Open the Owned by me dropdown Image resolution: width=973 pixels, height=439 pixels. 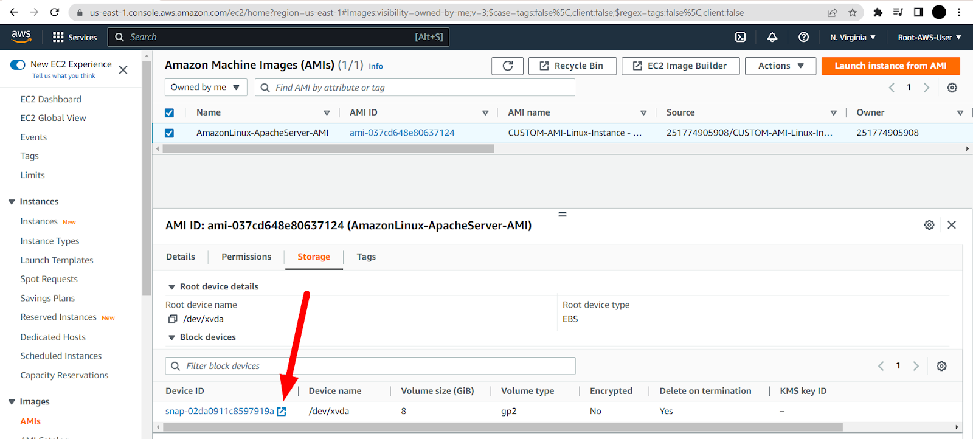click(x=206, y=88)
